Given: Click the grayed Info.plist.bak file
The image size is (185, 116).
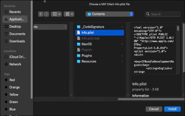Looking at the screenshot, I should click(100, 38).
